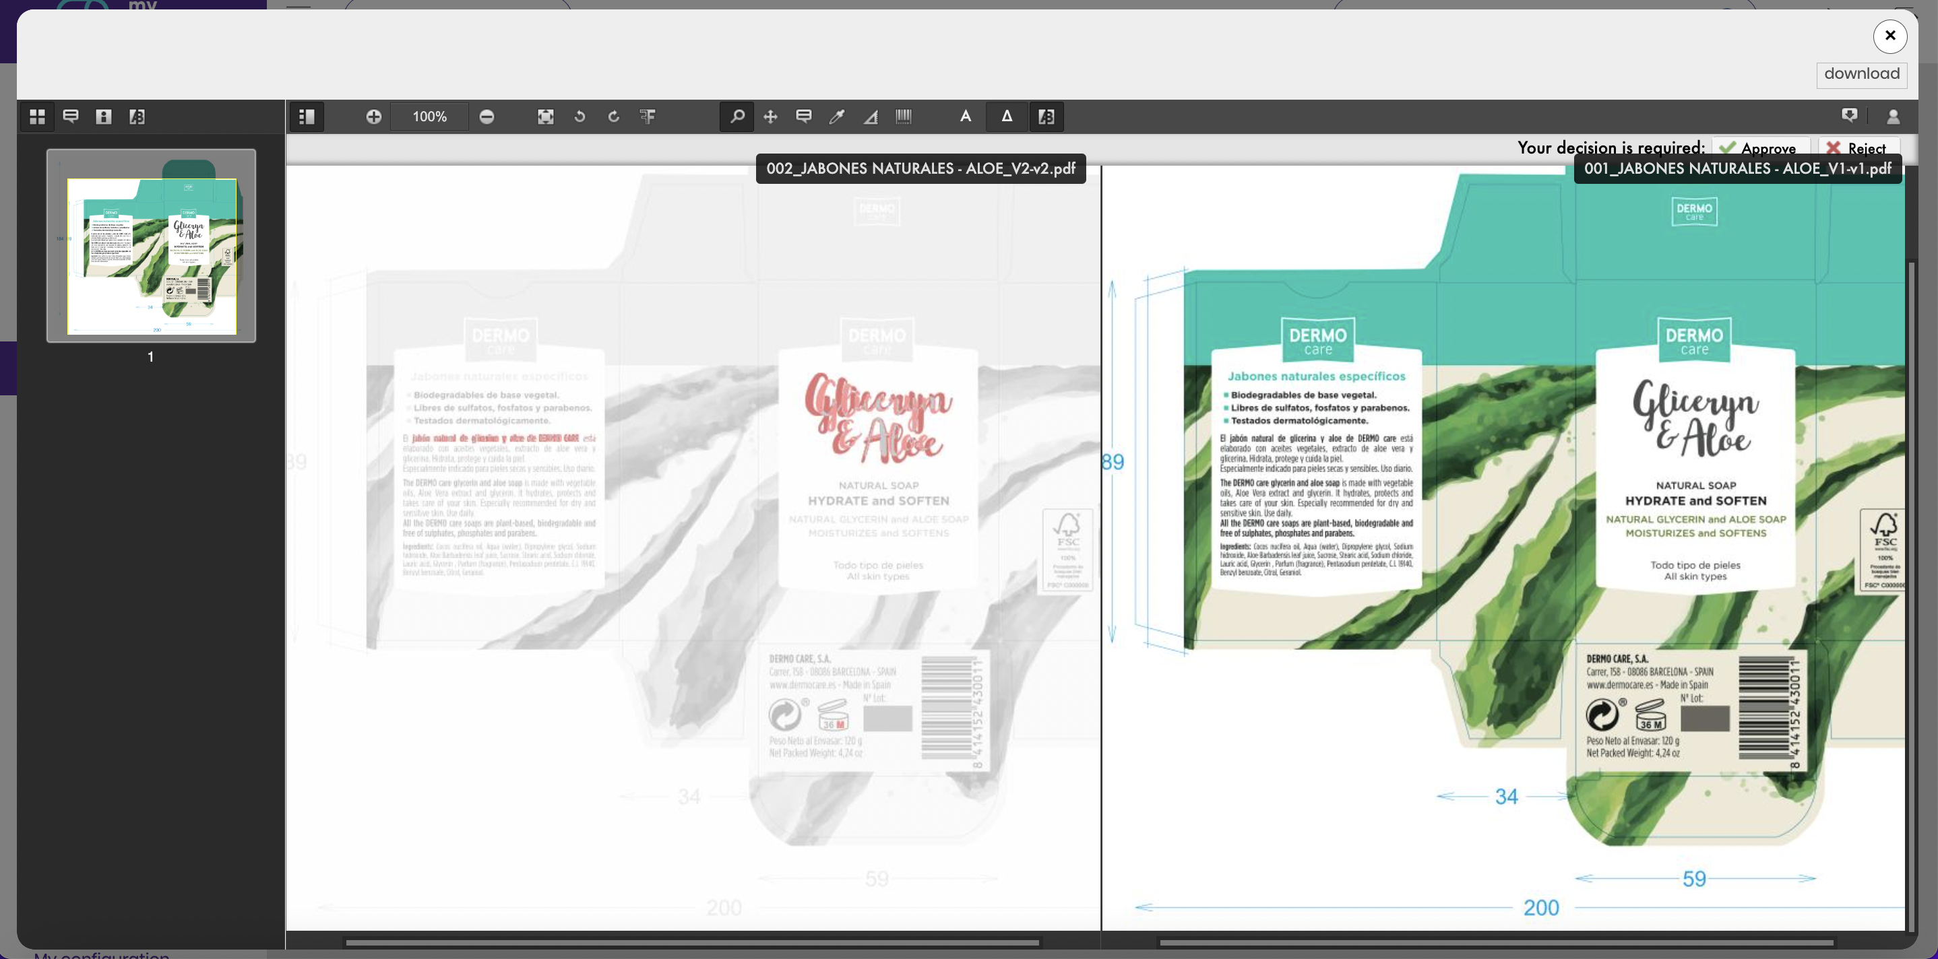Toggle the difference delta view

(x=1007, y=117)
